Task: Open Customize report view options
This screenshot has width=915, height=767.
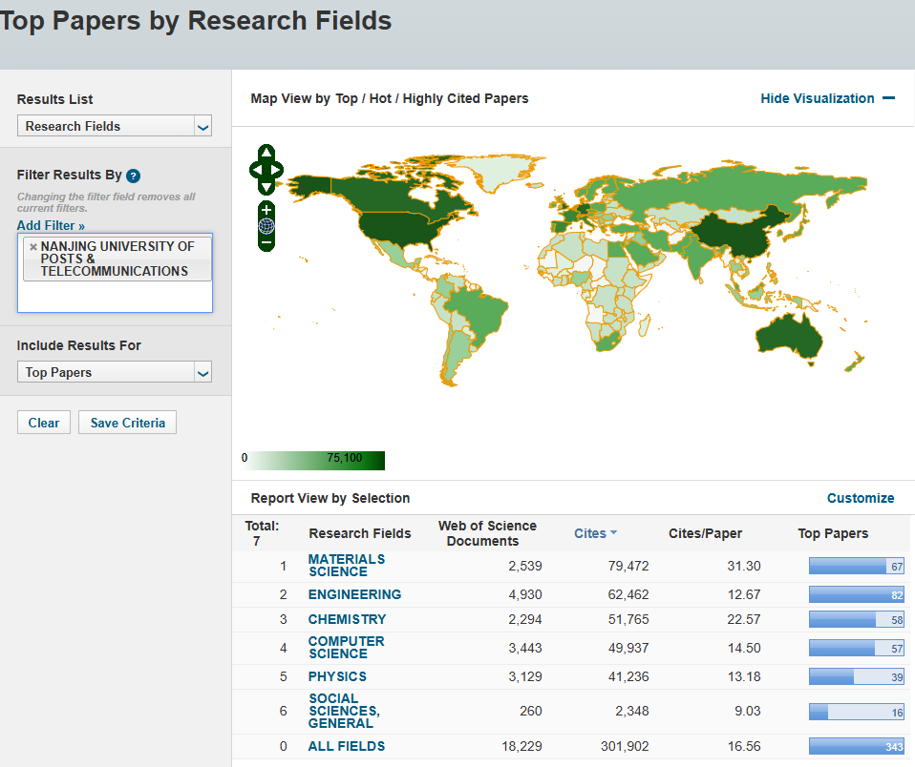Action: click(x=861, y=498)
